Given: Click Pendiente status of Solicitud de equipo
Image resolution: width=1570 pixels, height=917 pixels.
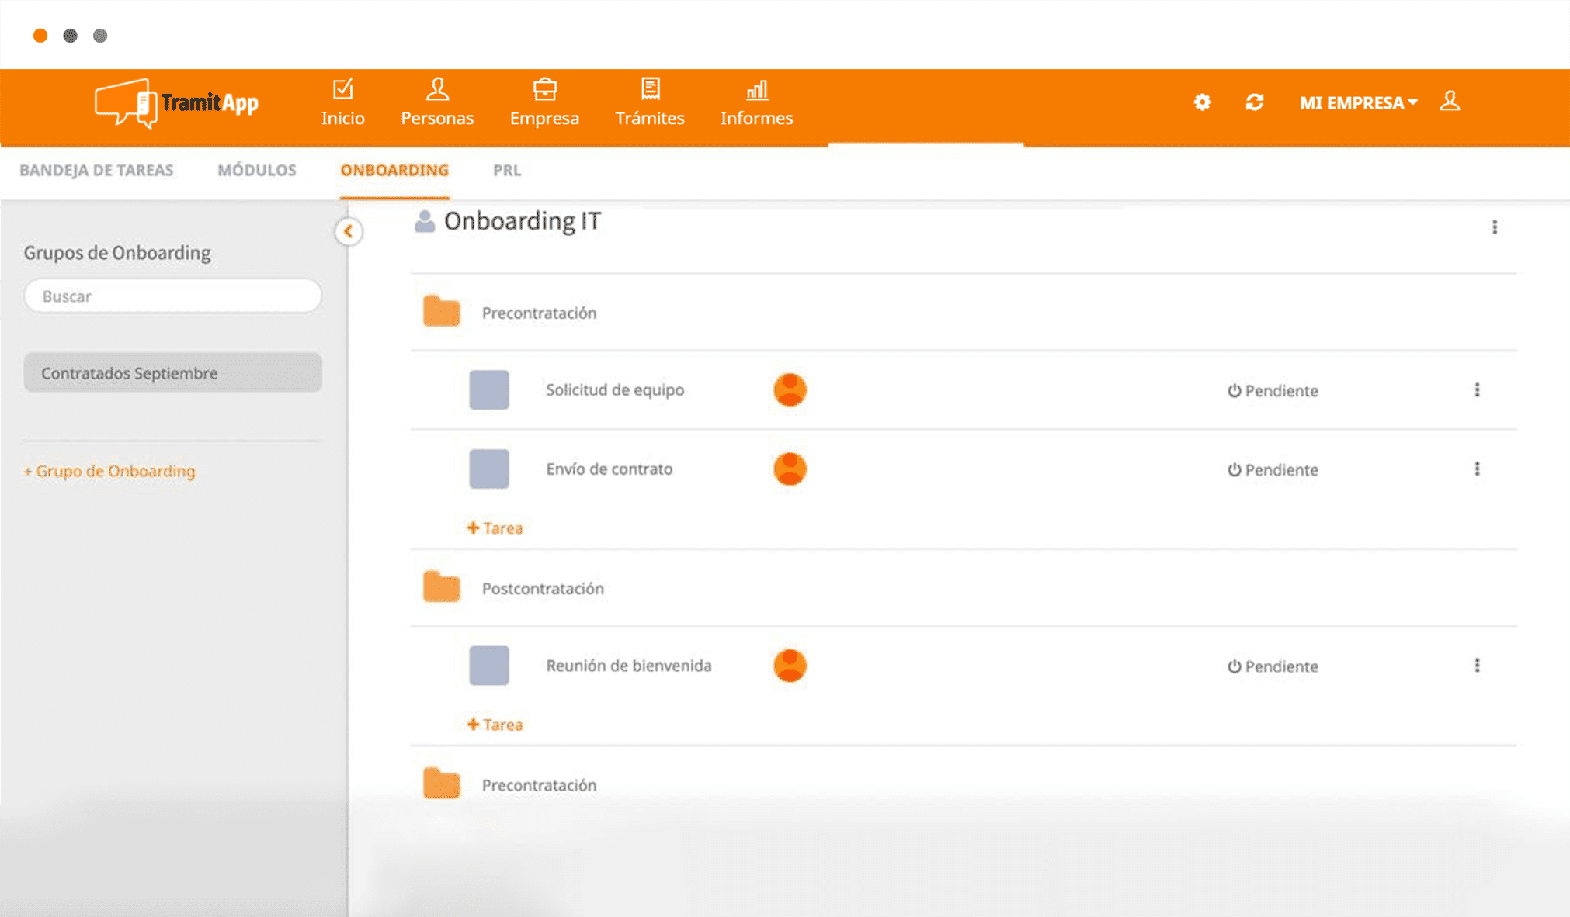Looking at the screenshot, I should coord(1273,390).
